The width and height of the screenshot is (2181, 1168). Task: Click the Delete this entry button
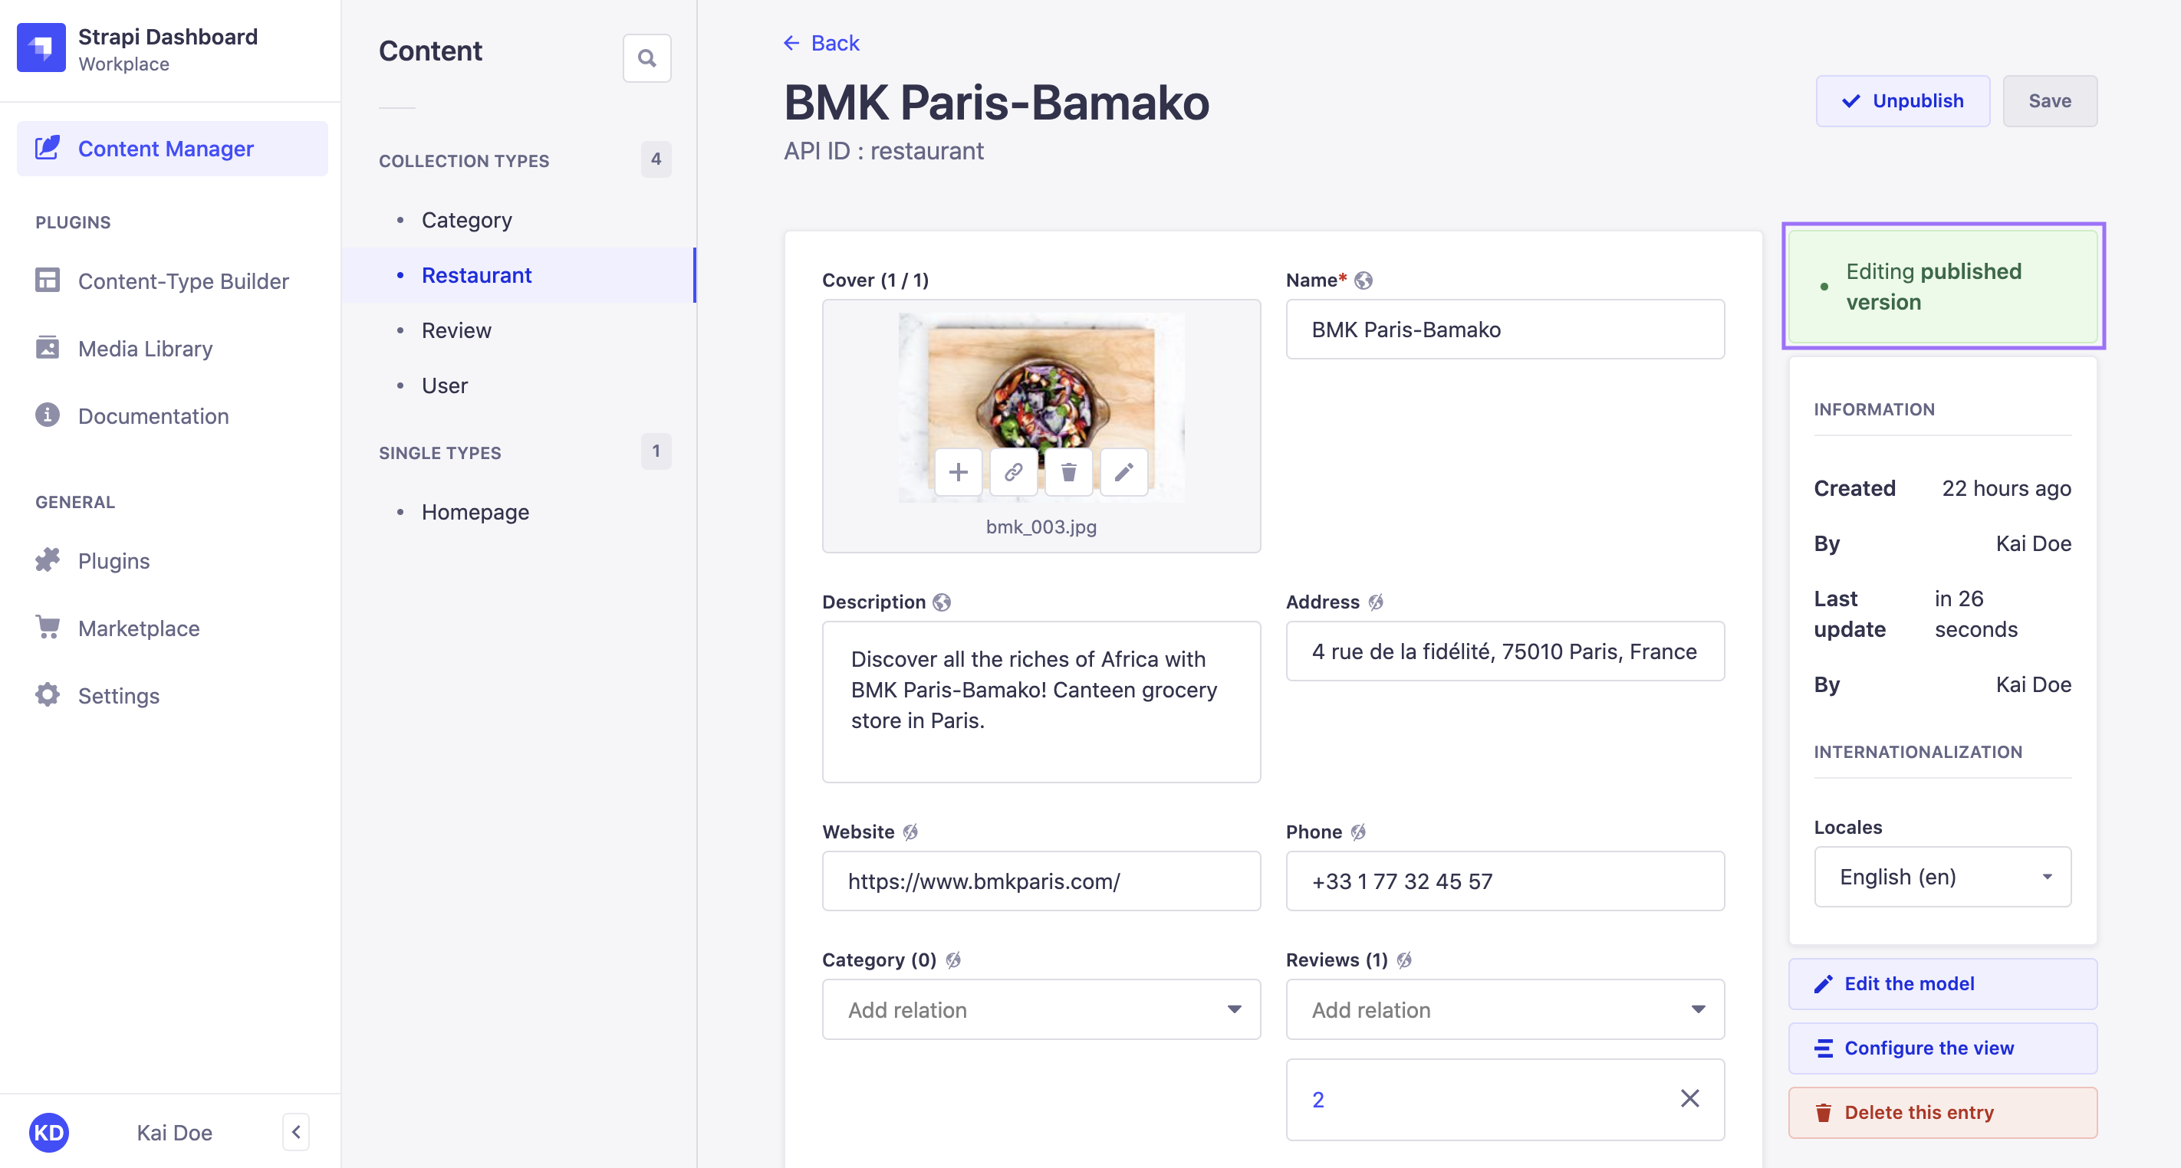tap(1942, 1111)
